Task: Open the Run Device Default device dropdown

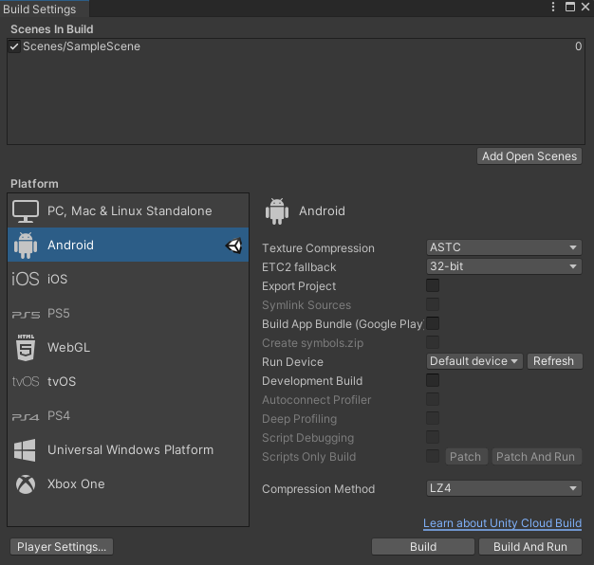Action: coord(474,361)
